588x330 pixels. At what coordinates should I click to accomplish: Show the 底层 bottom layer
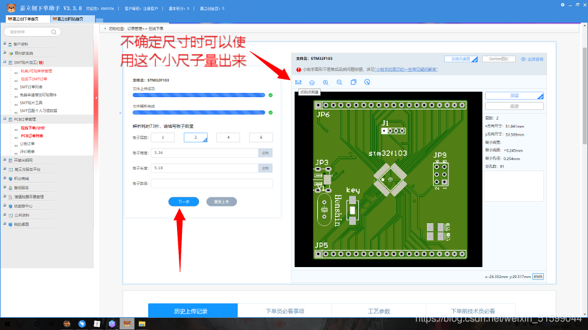point(514,106)
